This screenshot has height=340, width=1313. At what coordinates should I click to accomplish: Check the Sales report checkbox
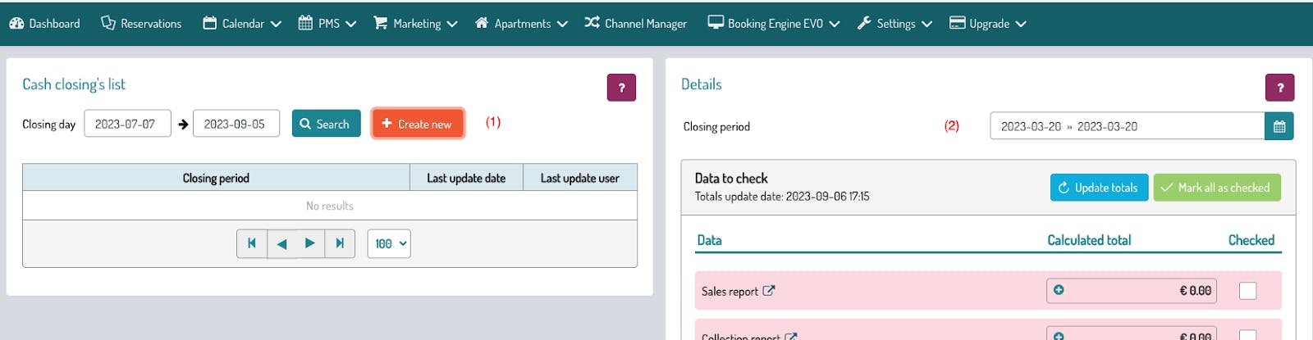coord(1247,290)
